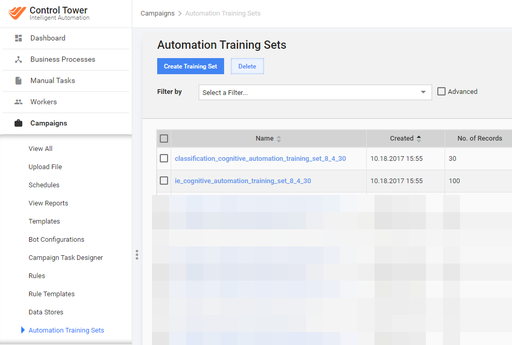
Task: Open Rules submenu item
Action: coord(36,275)
